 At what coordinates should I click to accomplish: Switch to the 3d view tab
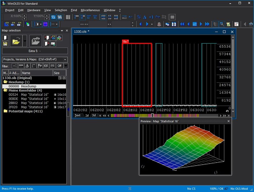[94, 115]
